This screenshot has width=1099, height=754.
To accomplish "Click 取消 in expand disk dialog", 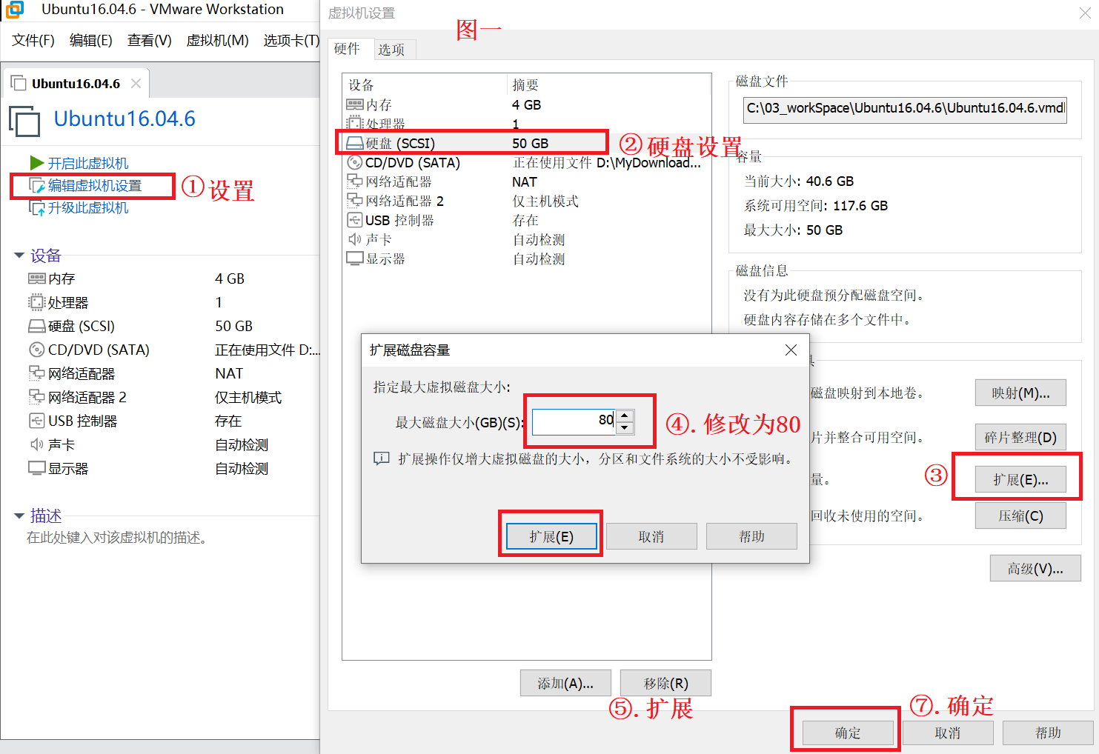I will coord(651,536).
